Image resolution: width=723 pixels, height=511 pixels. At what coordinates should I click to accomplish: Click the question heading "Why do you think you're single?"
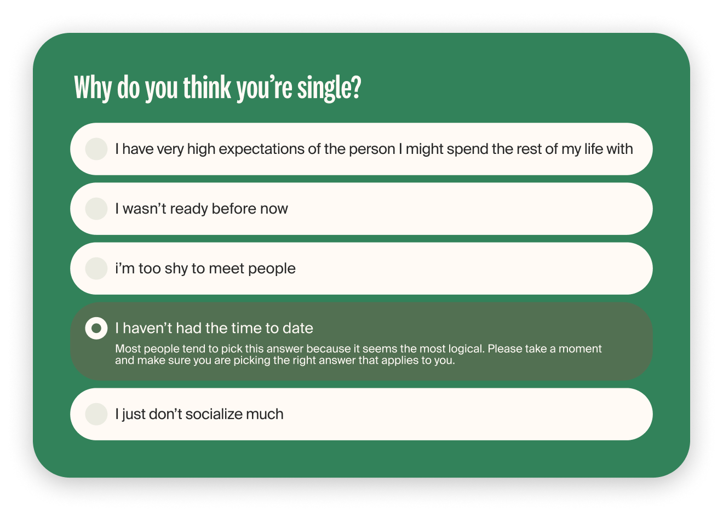(218, 87)
